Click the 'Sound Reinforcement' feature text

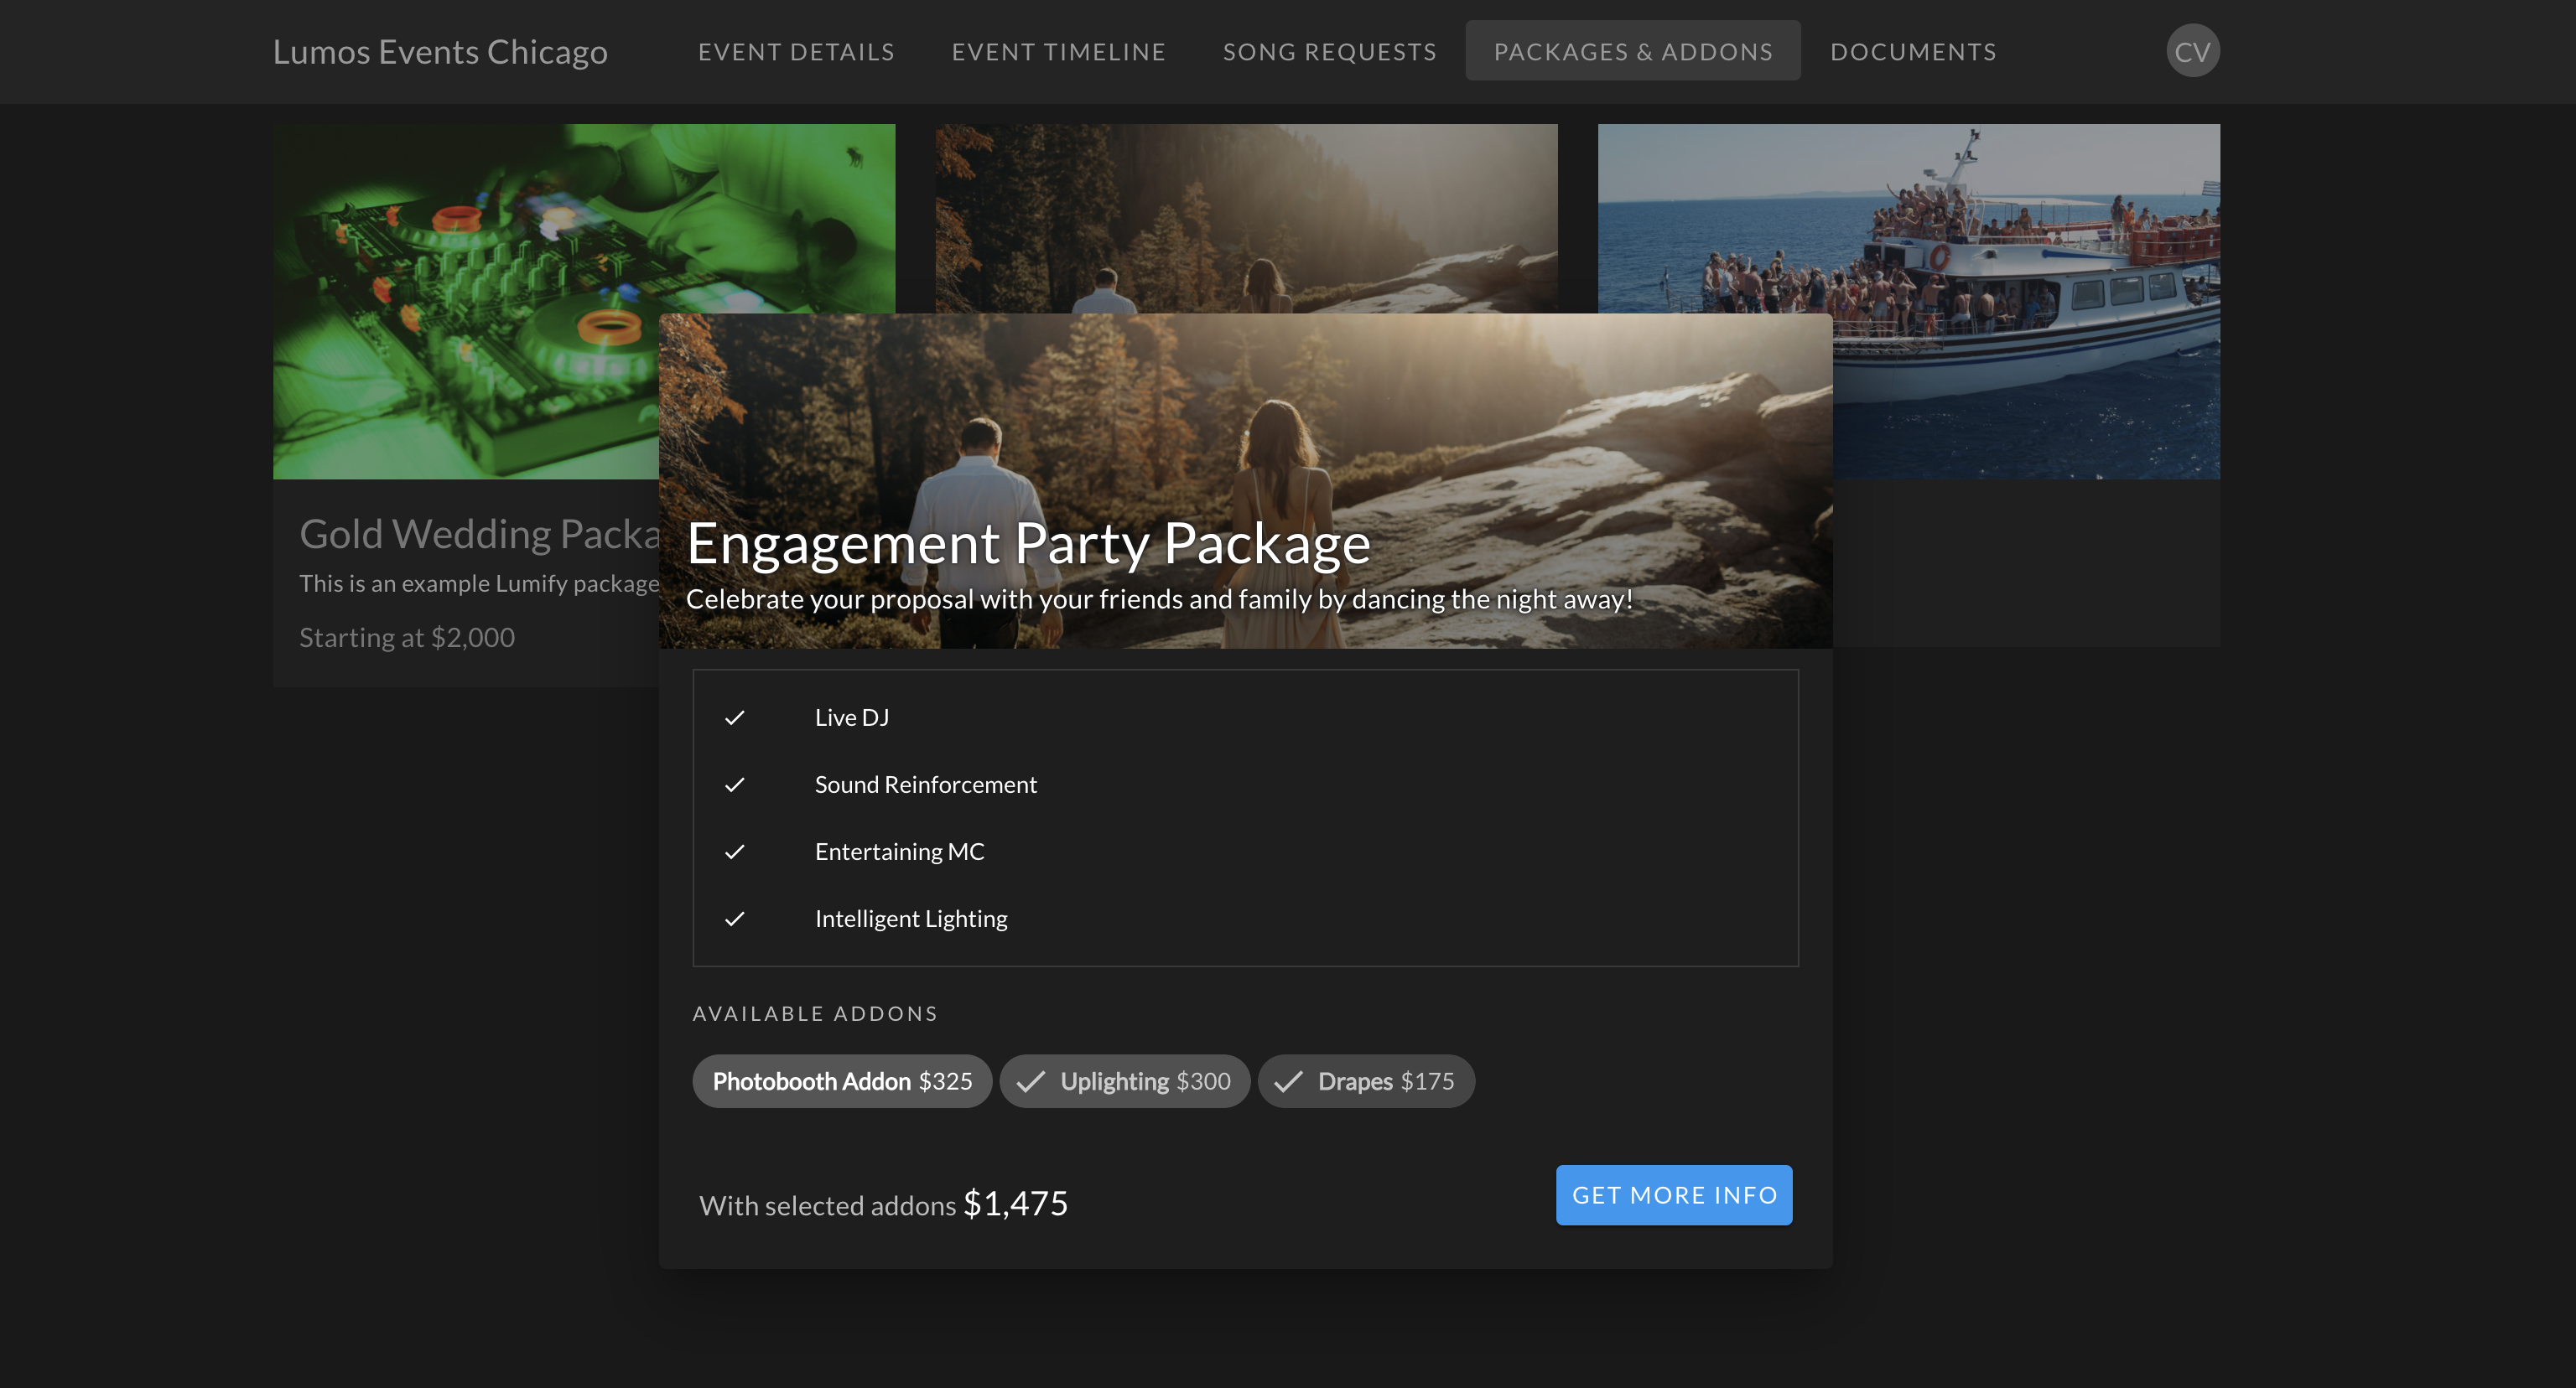[925, 785]
